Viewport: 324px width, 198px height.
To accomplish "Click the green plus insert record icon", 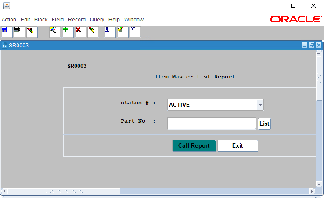I will pyautogui.click(x=67, y=31).
